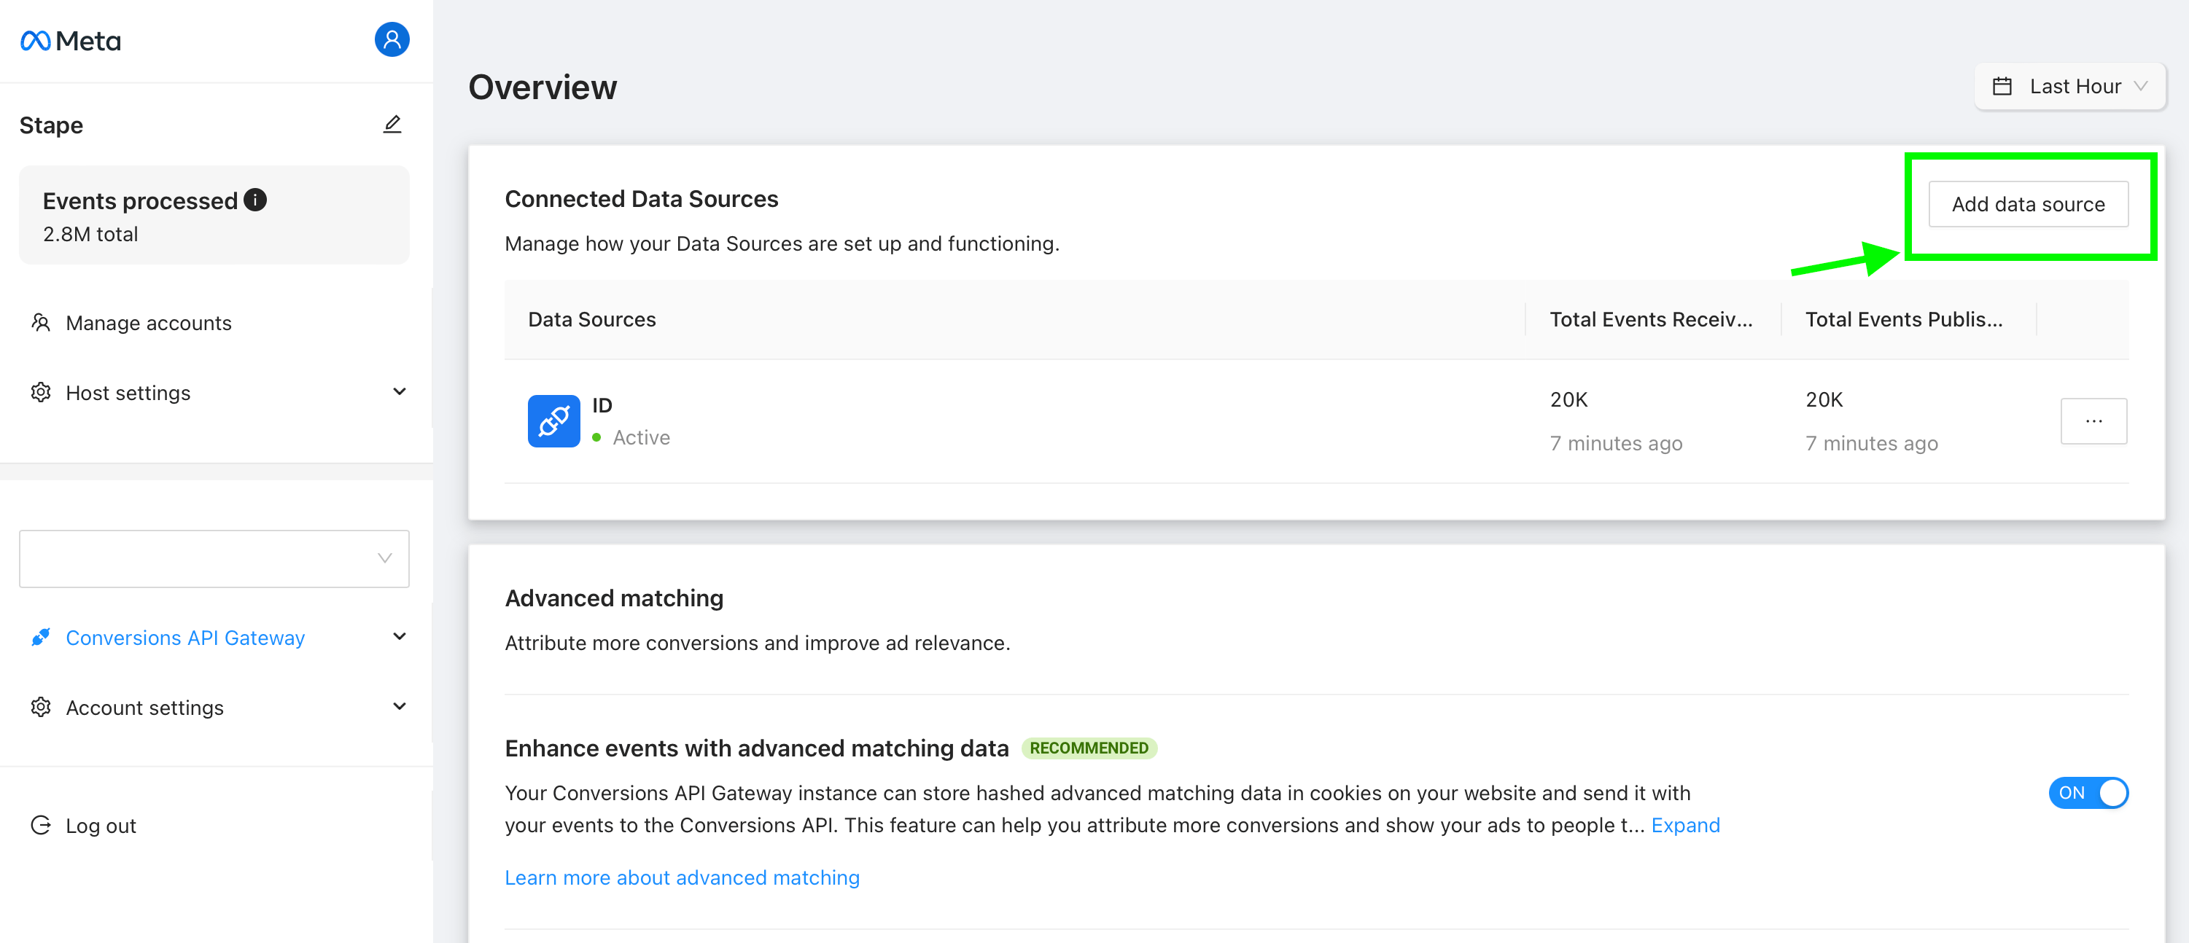The height and width of the screenshot is (943, 2189).
Task: Select Conversions API Gateway menu item
Action: tap(185, 637)
